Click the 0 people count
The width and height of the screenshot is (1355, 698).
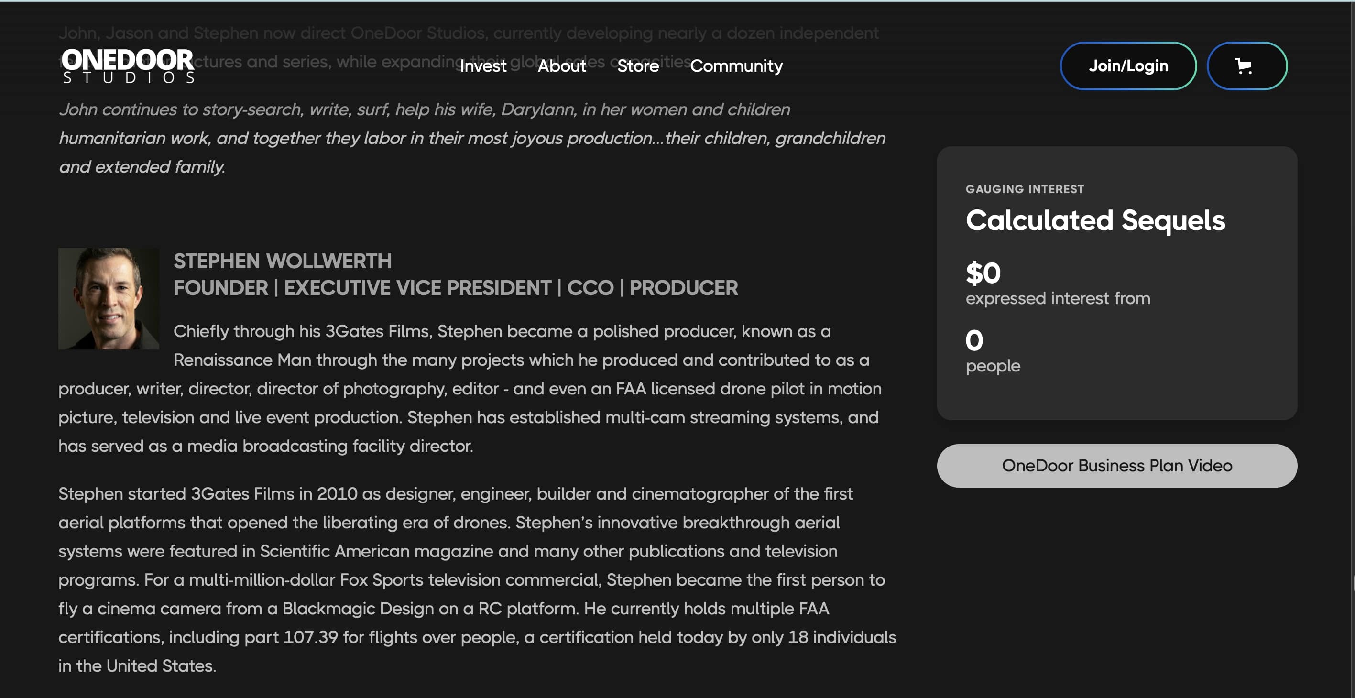point(973,340)
